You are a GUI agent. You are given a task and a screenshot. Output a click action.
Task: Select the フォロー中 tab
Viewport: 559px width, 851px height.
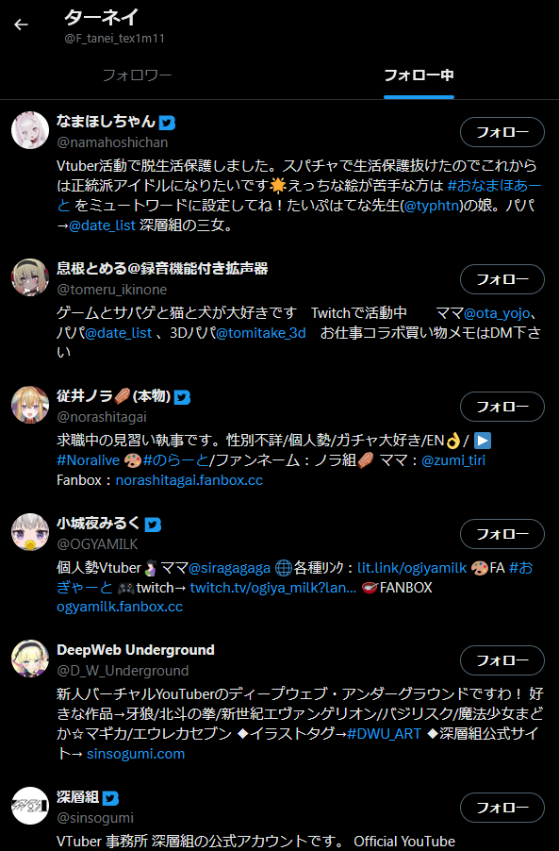click(x=419, y=75)
